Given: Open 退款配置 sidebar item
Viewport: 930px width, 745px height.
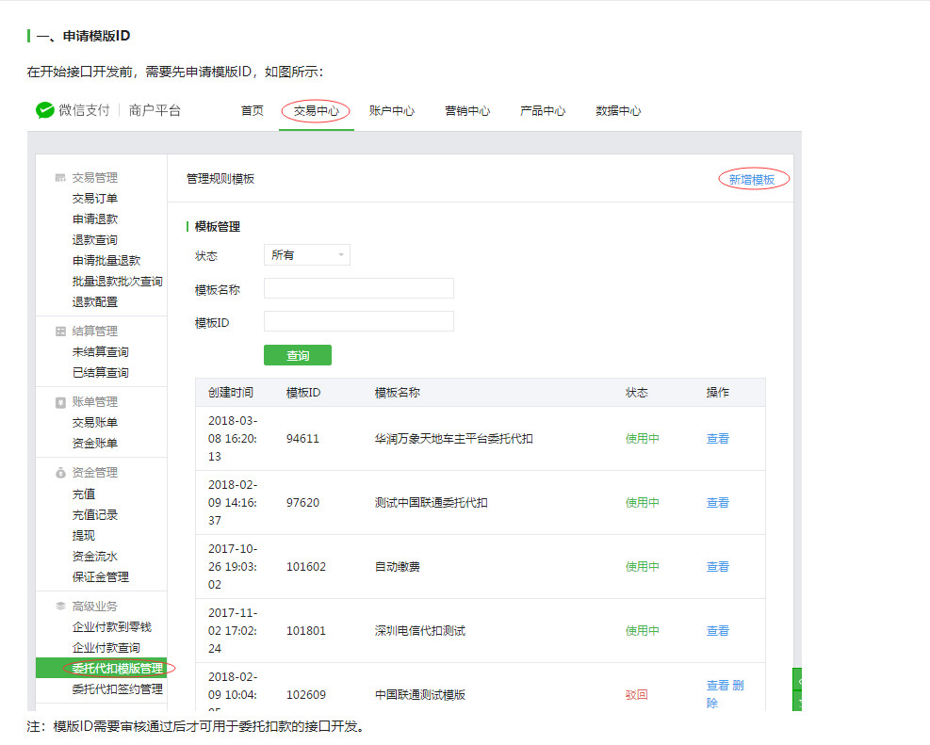Looking at the screenshot, I should (95, 302).
